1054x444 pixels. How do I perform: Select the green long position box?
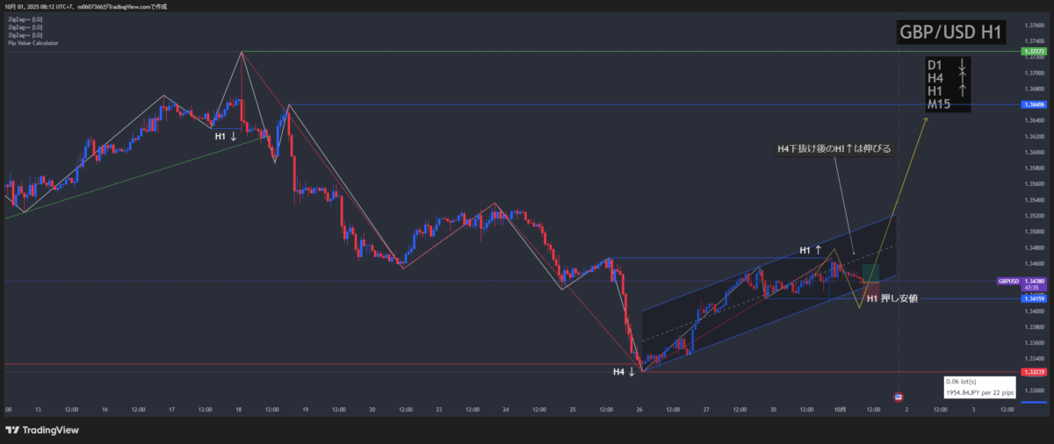click(x=871, y=273)
